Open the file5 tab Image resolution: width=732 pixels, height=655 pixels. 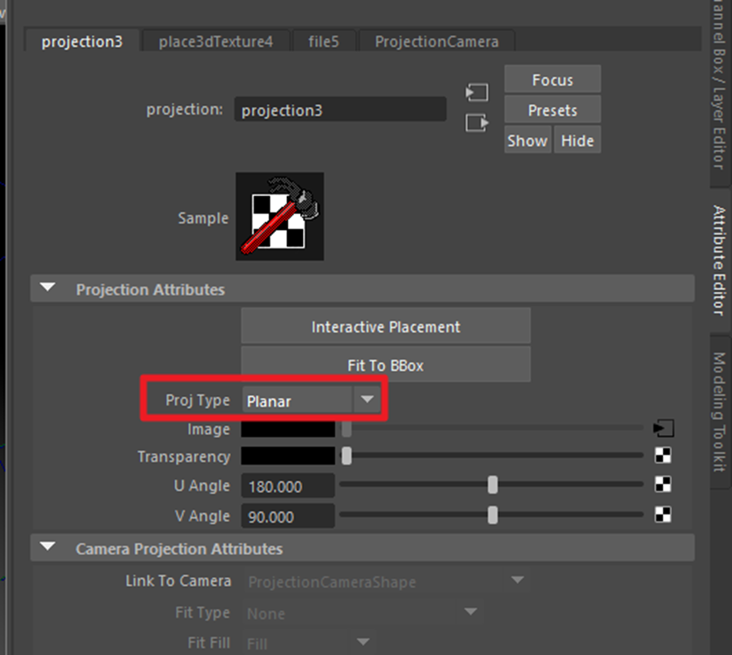(323, 42)
